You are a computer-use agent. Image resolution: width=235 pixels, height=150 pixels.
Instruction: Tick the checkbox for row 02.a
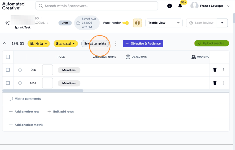pyautogui.click(x=8, y=83)
